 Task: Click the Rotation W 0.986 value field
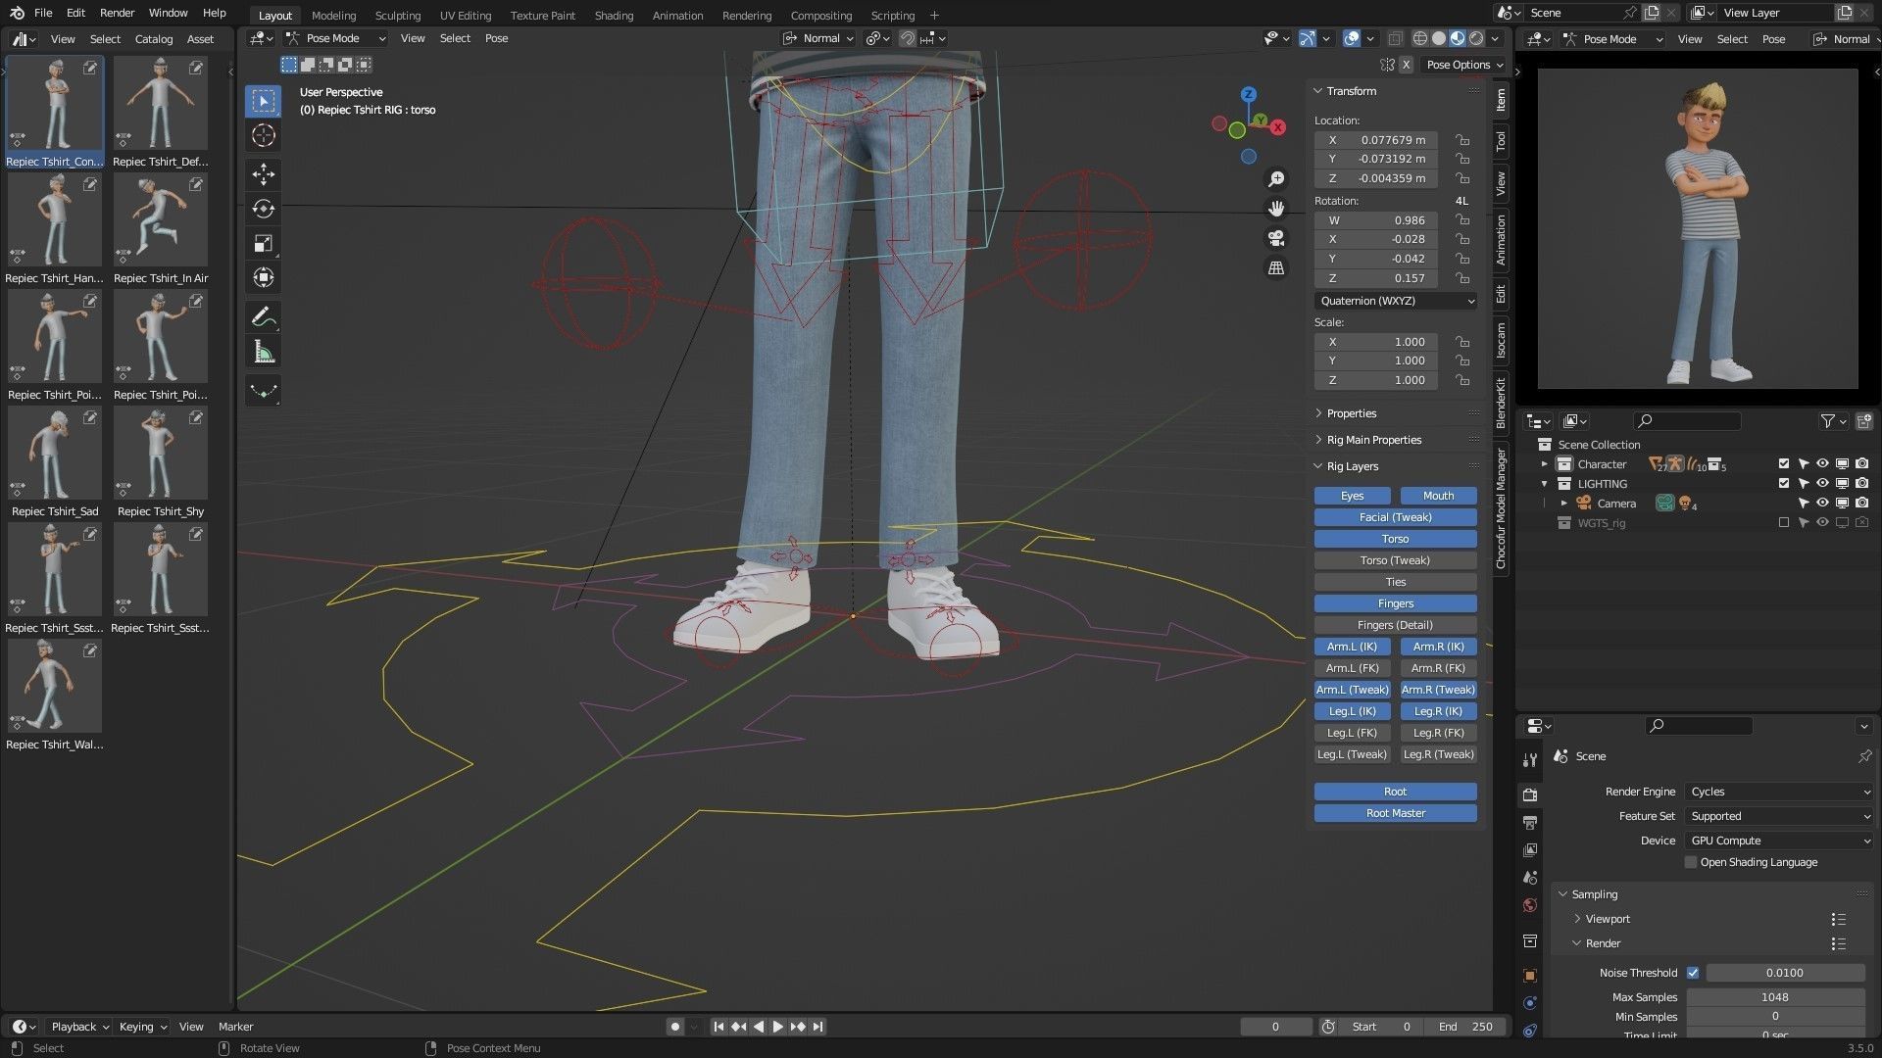[1376, 220]
